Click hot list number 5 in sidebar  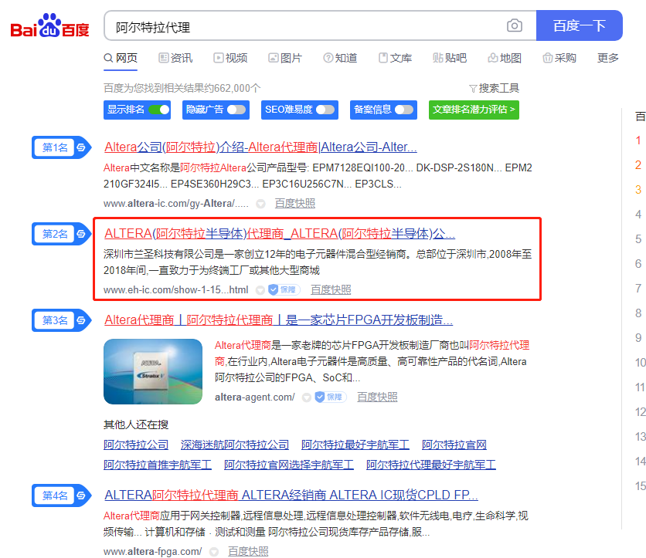pyautogui.click(x=637, y=239)
